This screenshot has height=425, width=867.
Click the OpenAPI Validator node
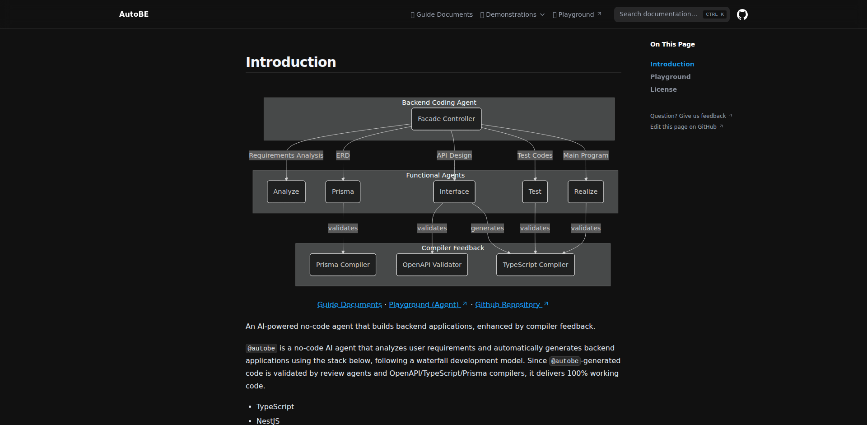click(x=432, y=265)
